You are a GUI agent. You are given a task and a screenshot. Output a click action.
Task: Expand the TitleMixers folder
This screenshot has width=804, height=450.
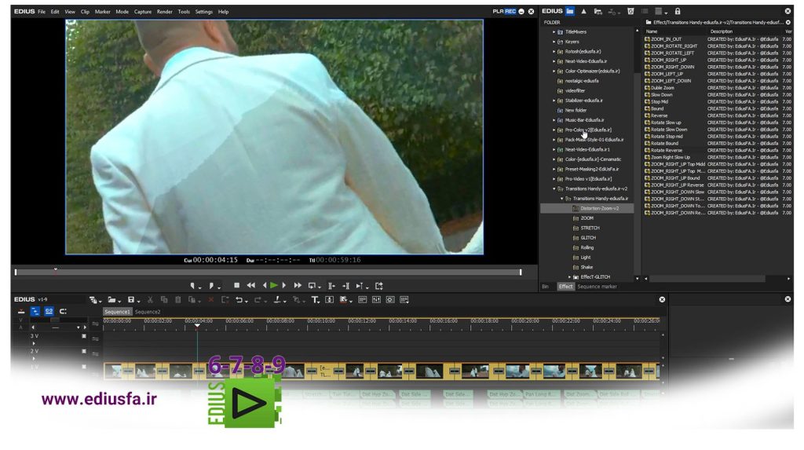554,32
